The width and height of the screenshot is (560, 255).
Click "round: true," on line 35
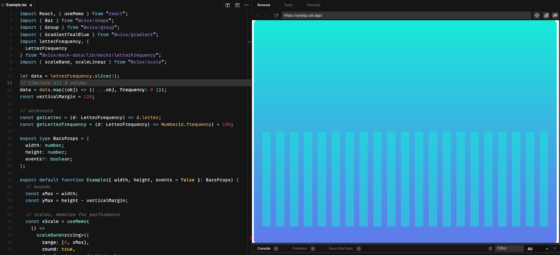click(58, 249)
